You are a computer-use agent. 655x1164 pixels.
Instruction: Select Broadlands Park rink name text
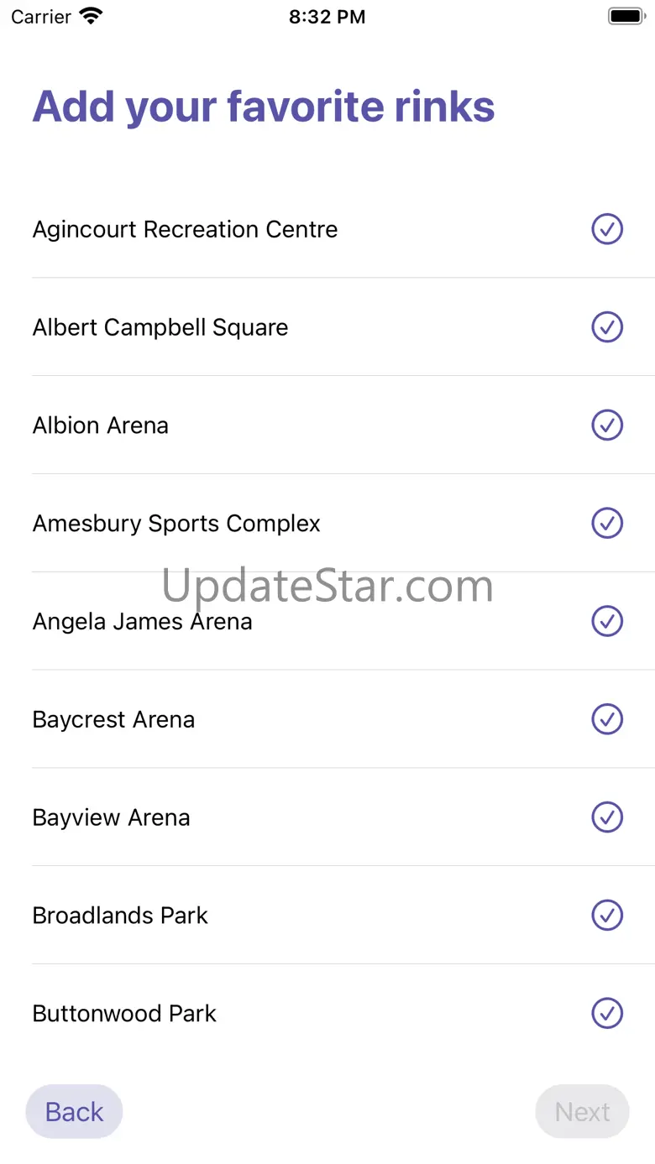[x=120, y=916]
